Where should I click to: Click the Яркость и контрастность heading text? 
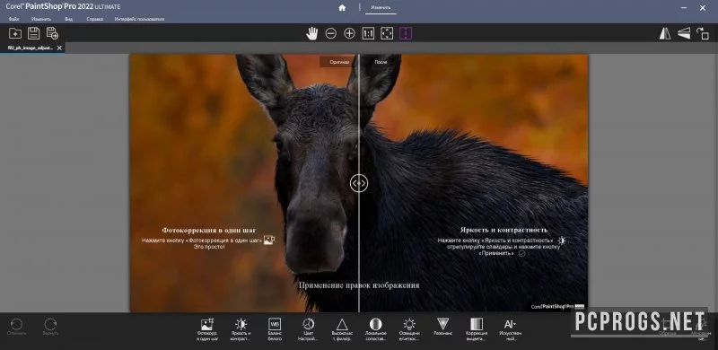(x=503, y=230)
